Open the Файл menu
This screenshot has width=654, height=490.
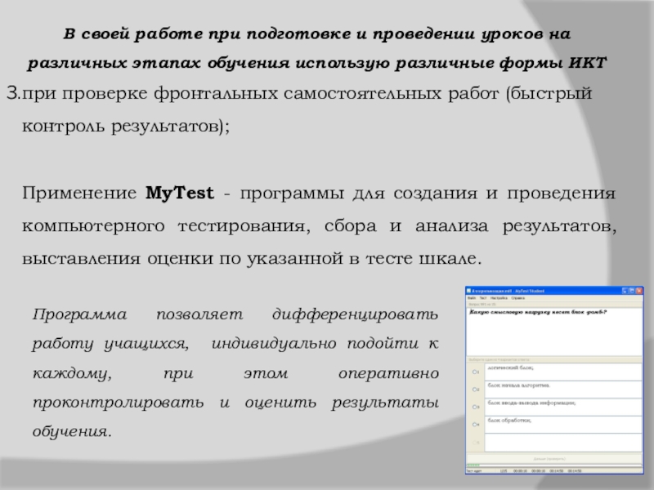472,298
